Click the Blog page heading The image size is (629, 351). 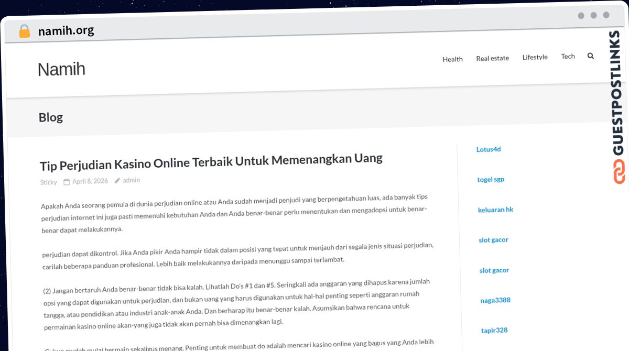point(50,117)
